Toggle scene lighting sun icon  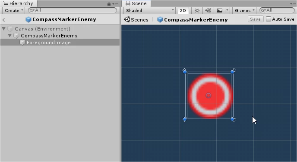pos(197,11)
